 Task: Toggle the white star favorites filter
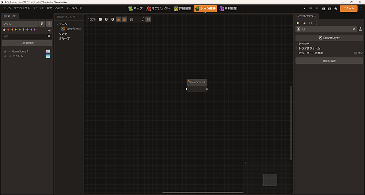4,30
